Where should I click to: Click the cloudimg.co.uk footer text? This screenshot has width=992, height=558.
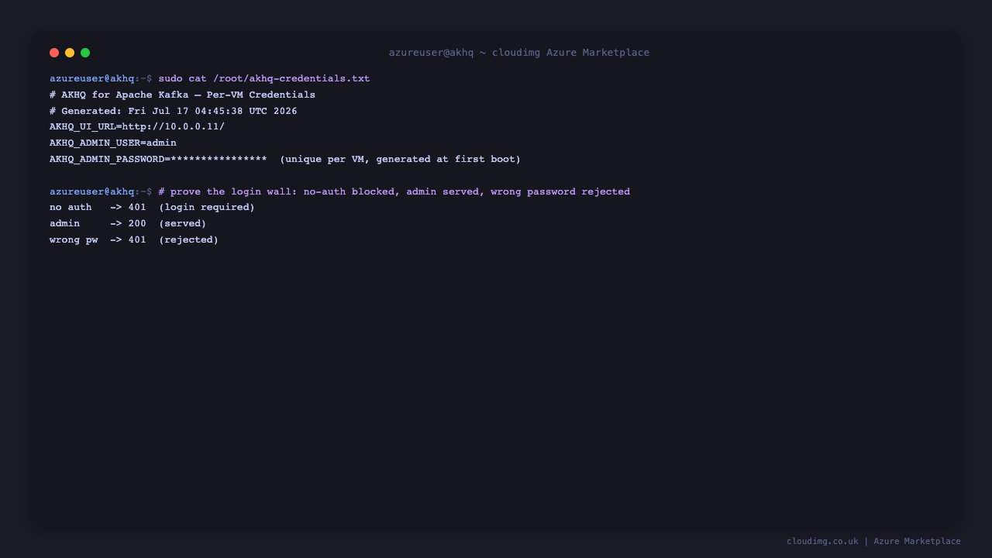pyautogui.click(x=873, y=542)
